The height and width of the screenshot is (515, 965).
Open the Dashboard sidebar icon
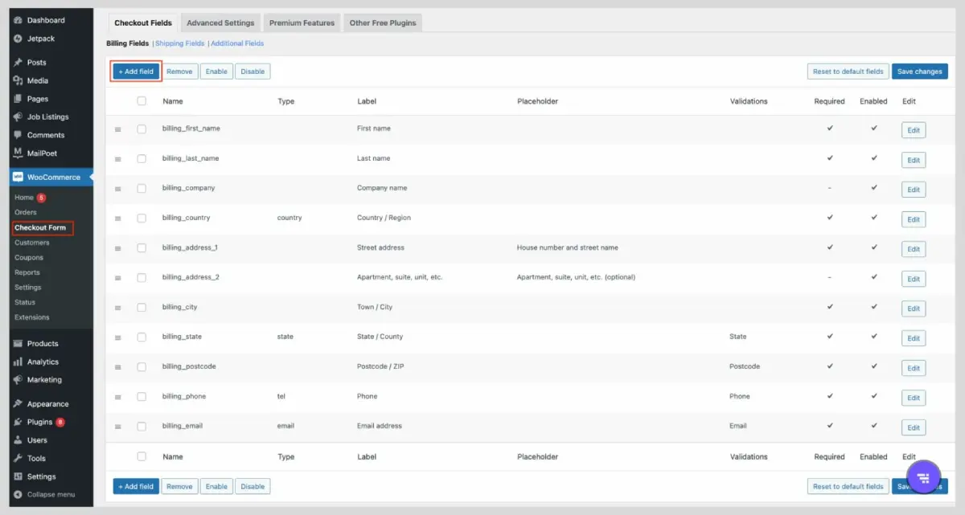coord(18,20)
